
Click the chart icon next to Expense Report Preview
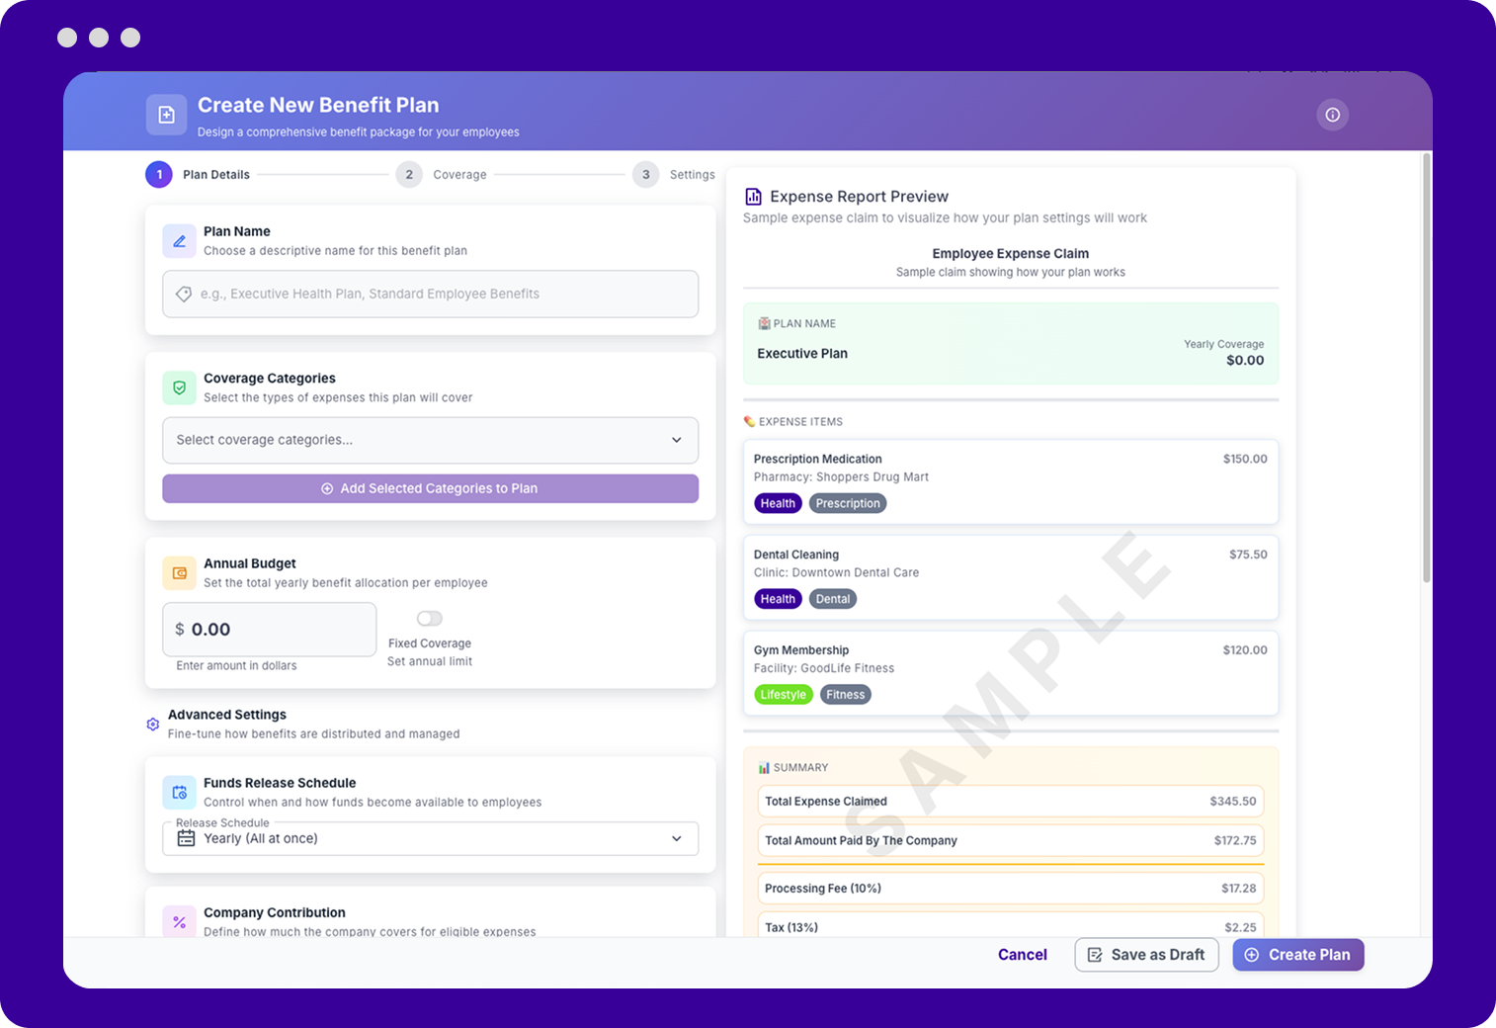point(753,196)
